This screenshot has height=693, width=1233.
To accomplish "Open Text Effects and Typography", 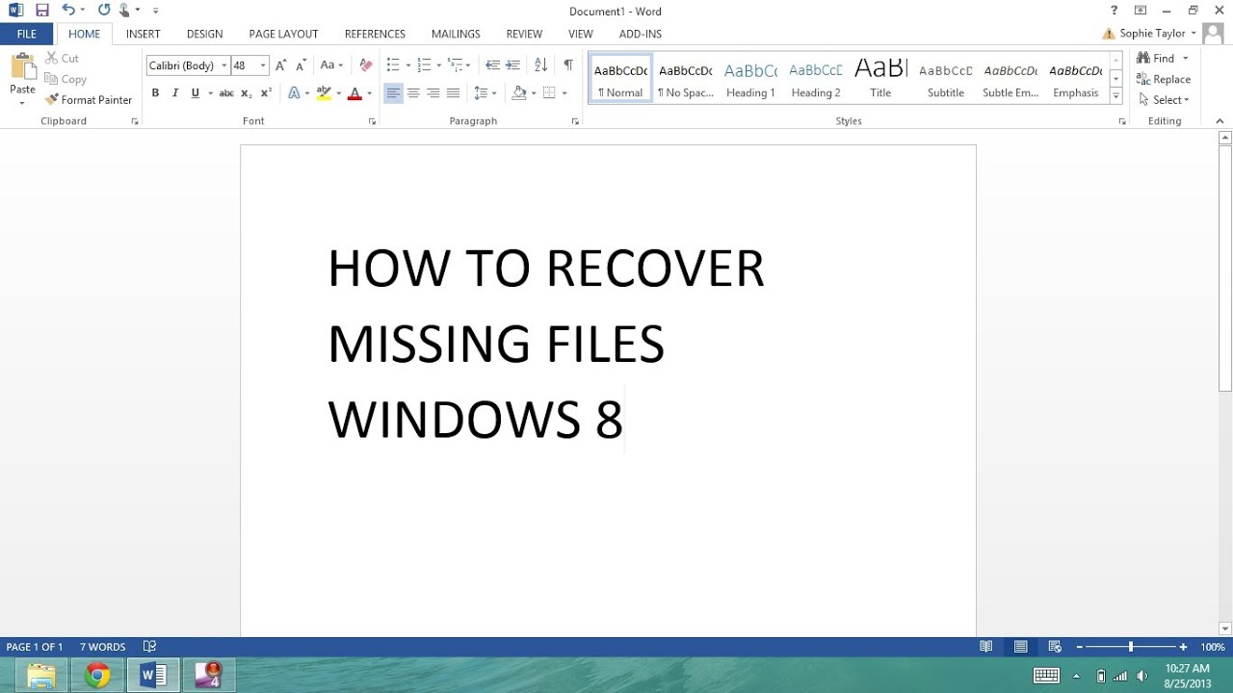I will [295, 93].
